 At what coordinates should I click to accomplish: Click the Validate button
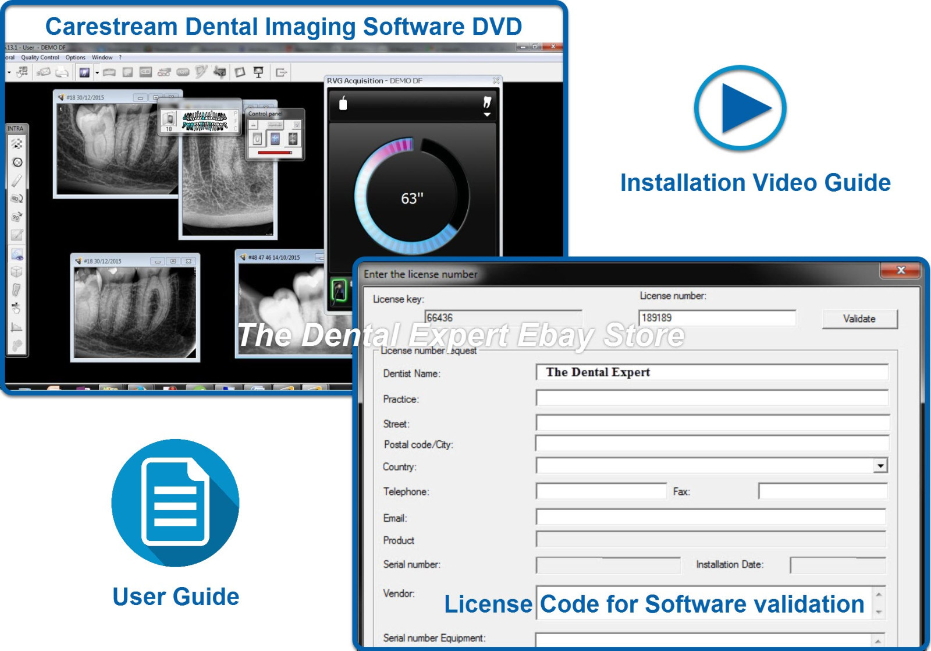click(859, 319)
